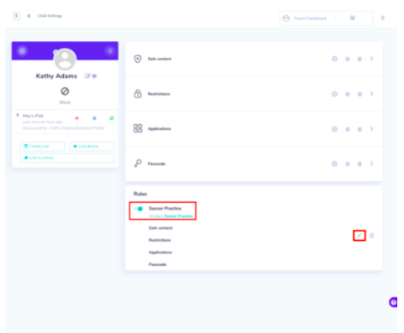This screenshot has height=333, width=404.
Task: Edit Kathy Adams name with pencil icon
Action: pyautogui.click(x=87, y=76)
